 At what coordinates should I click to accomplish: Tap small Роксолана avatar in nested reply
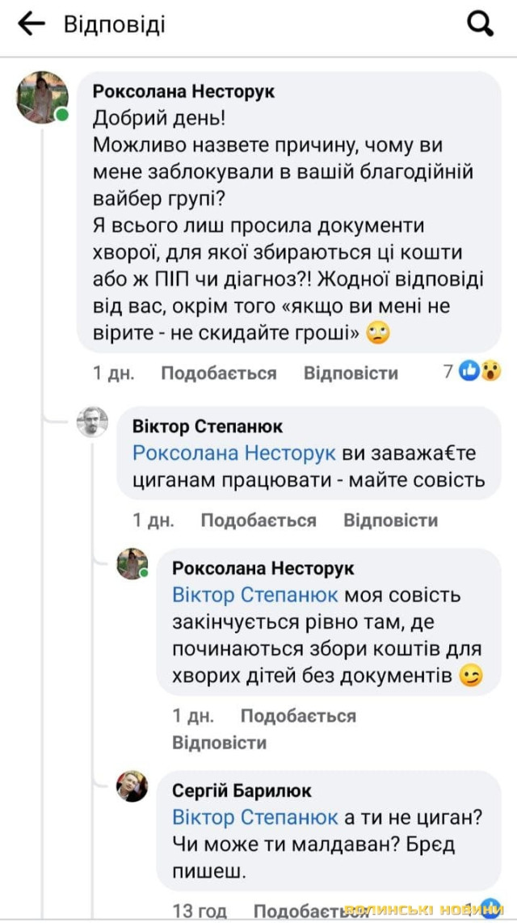(132, 563)
